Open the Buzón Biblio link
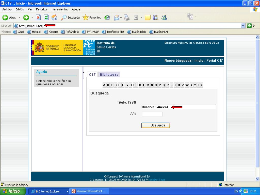Viewport: 260px width, 195px height. 137,32
